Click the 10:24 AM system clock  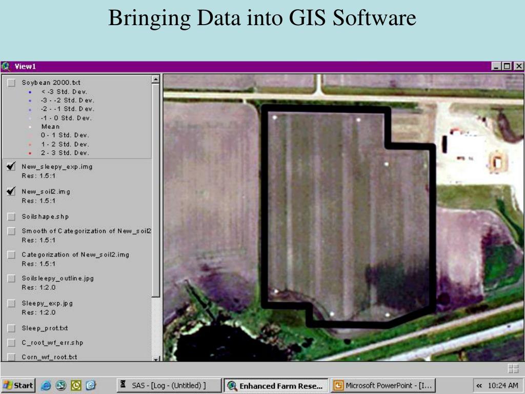(502, 386)
